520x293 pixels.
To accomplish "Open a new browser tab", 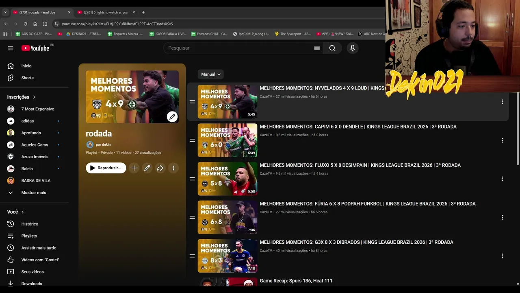I will (x=143, y=12).
